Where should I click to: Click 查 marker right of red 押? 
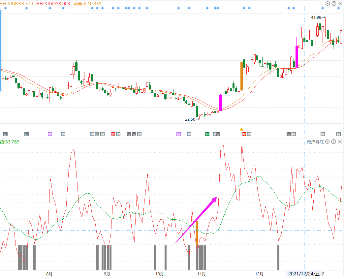click(x=249, y=134)
